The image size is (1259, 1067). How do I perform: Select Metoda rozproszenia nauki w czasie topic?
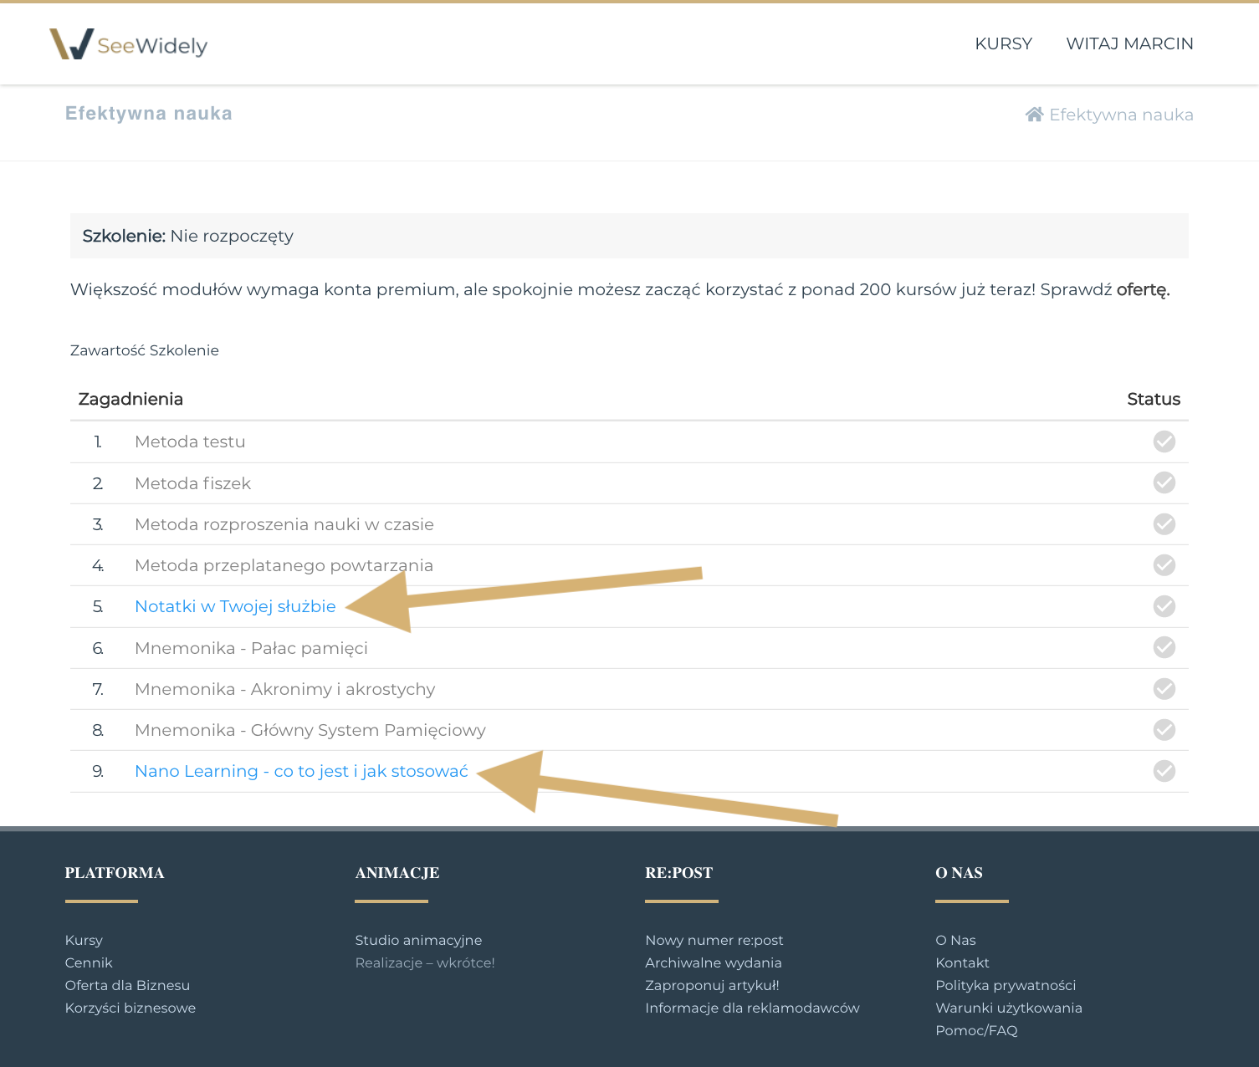coord(284,524)
